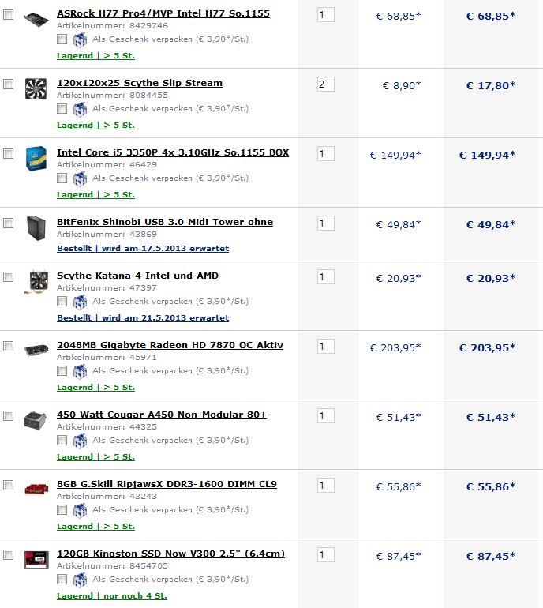Viewport: 543px width, 608px height.
Task: Check gift wrap box for Scythe Slip Stream
Action: 62,109
